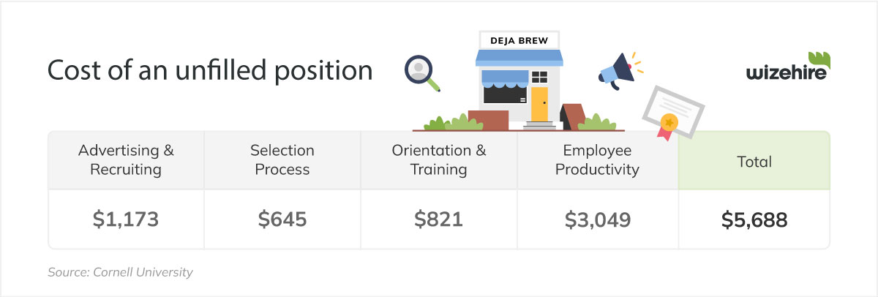Image resolution: width=878 pixels, height=297 pixels.
Task: Click the magnifying glass person icon
Action: coord(422,73)
